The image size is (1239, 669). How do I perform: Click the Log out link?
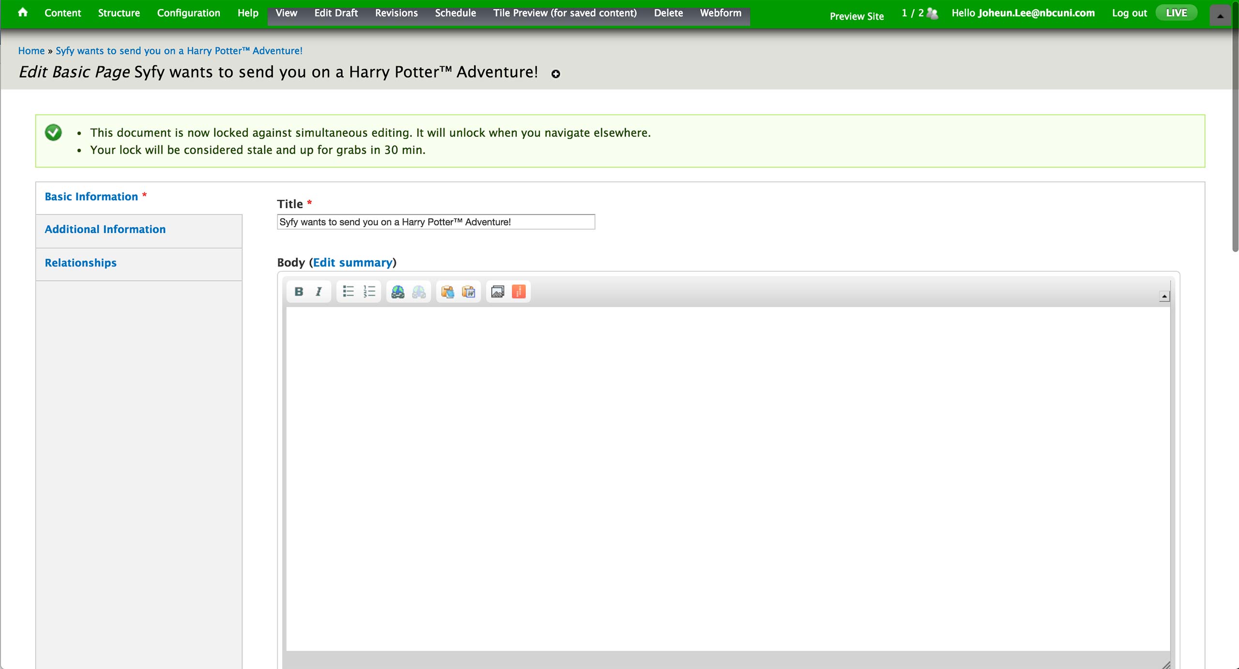[x=1129, y=13]
